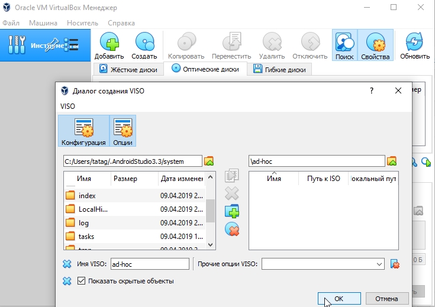This screenshot has width=435, height=307.
Task: Click the Инструменты tools wrench icon
Action: pyautogui.click(x=17, y=44)
